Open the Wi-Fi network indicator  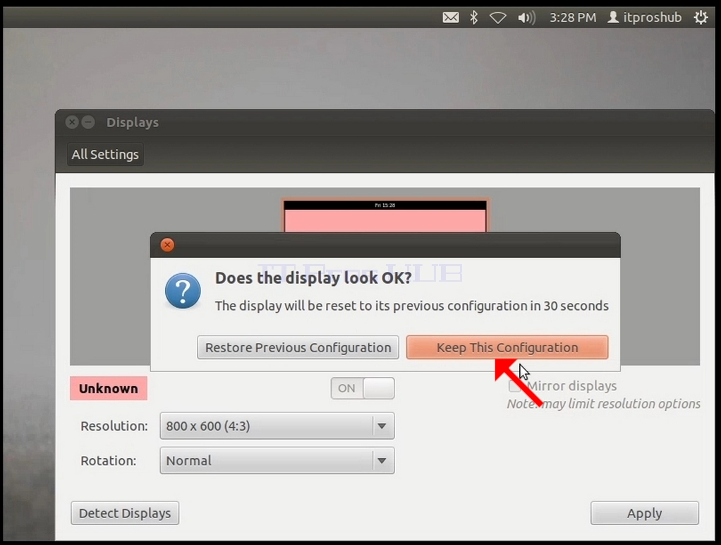[497, 18]
